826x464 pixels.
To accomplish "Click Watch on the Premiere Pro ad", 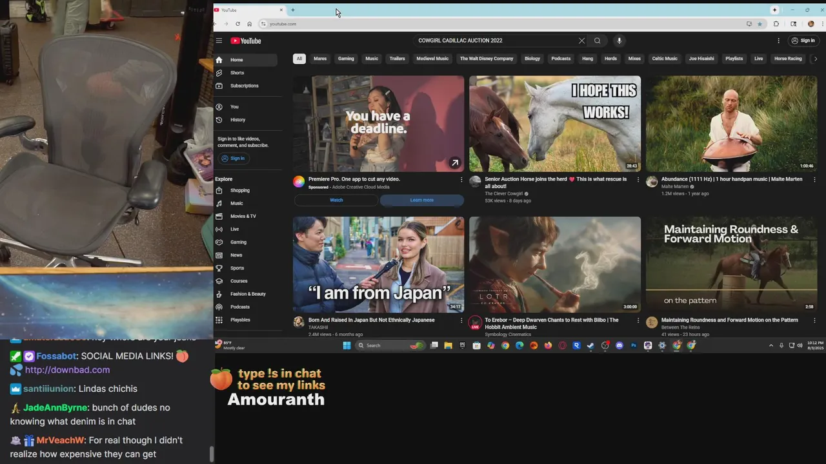I will coord(336,200).
